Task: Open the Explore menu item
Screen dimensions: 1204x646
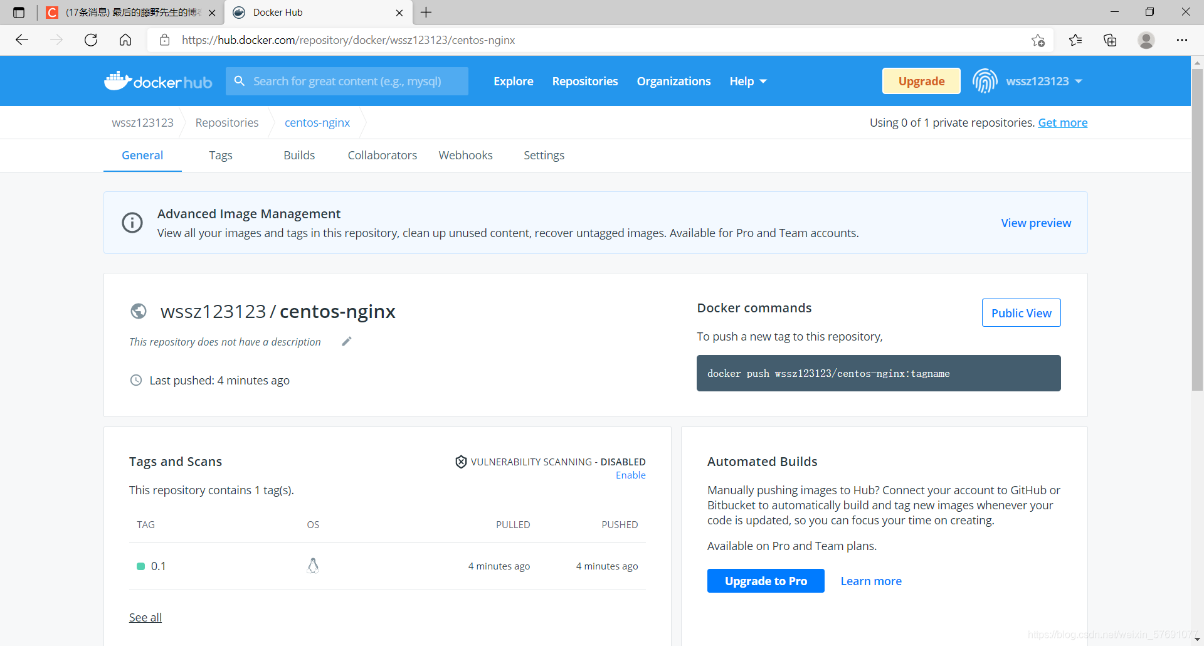Action: tap(513, 81)
